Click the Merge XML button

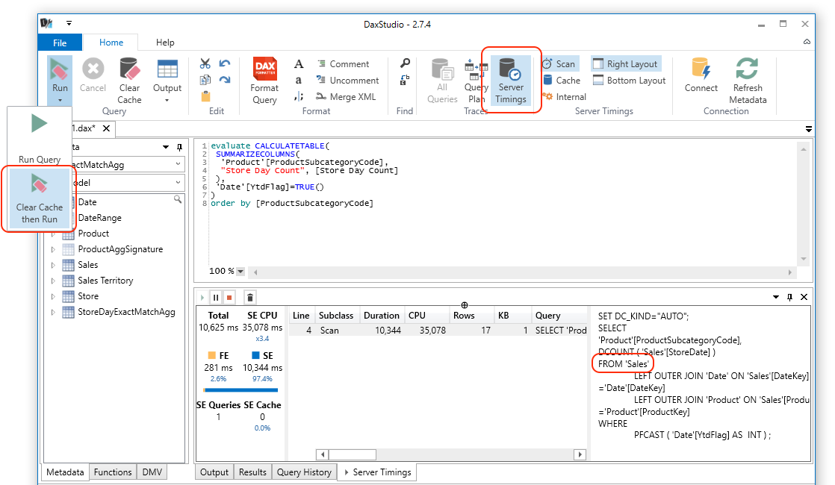[x=346, y=97]
